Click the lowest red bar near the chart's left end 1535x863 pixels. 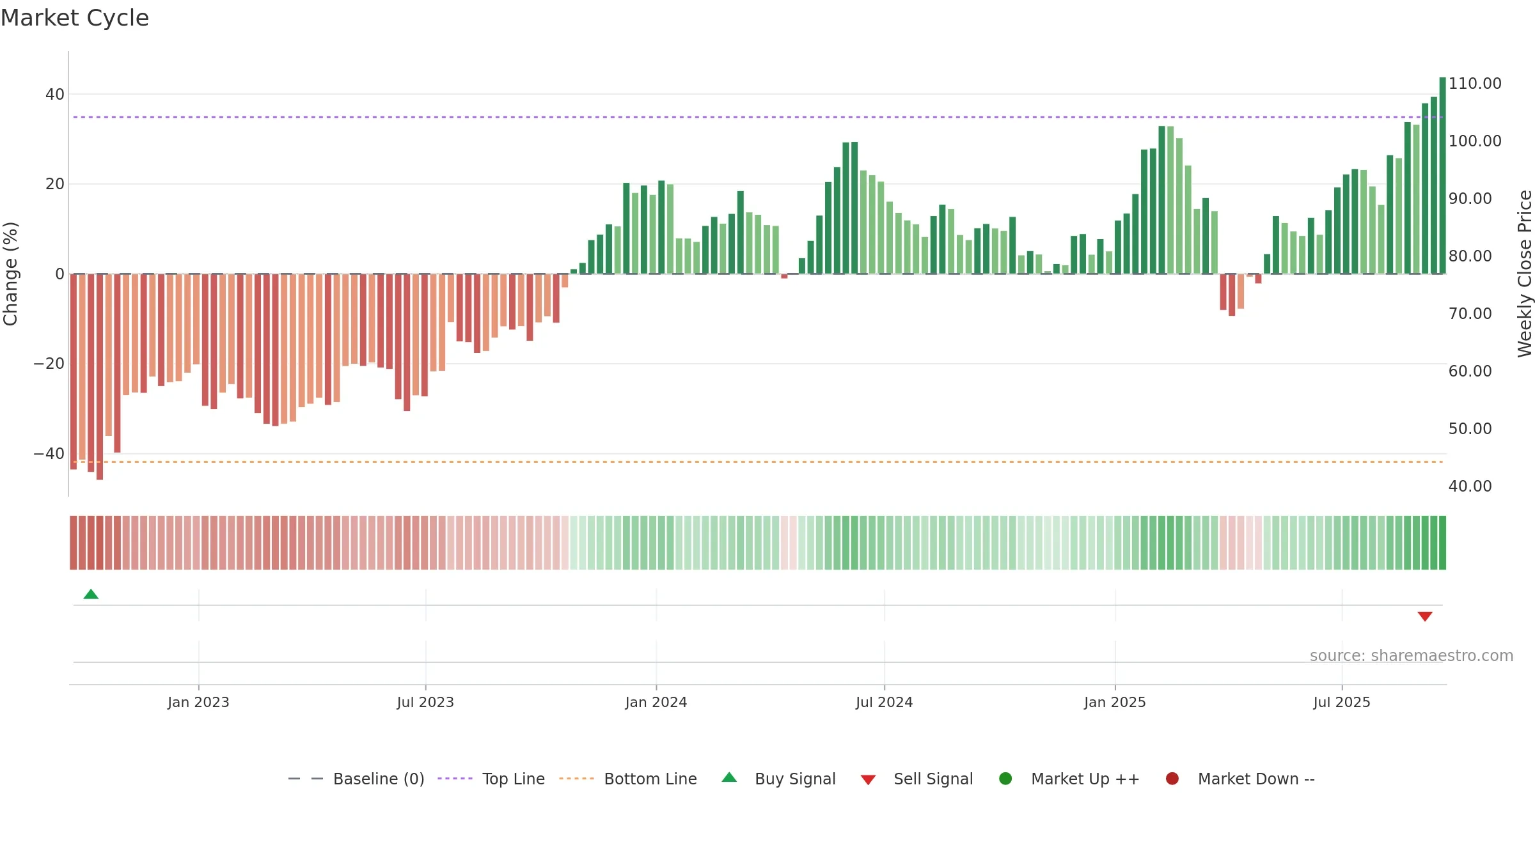[100, 377]
